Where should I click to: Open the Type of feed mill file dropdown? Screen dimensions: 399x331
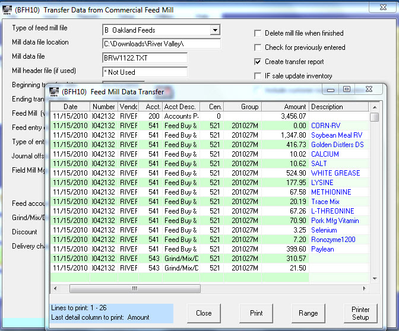click(215, 30)
